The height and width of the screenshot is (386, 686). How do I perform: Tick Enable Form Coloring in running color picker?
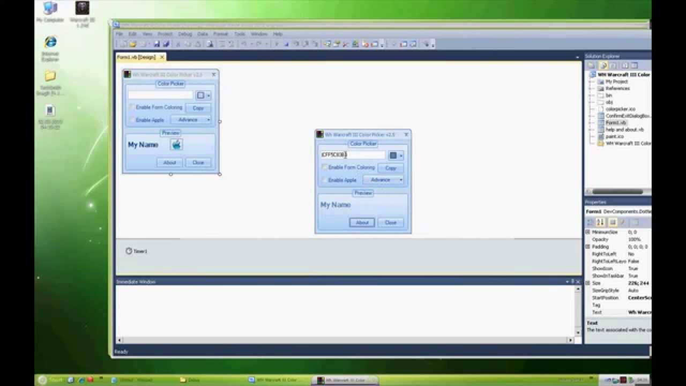pyautogui.click(x=325, y=167)
